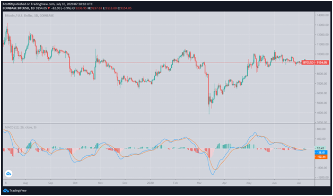Click the 2020 label on the time axis
The image size is (333, 196).
point(150,182)
